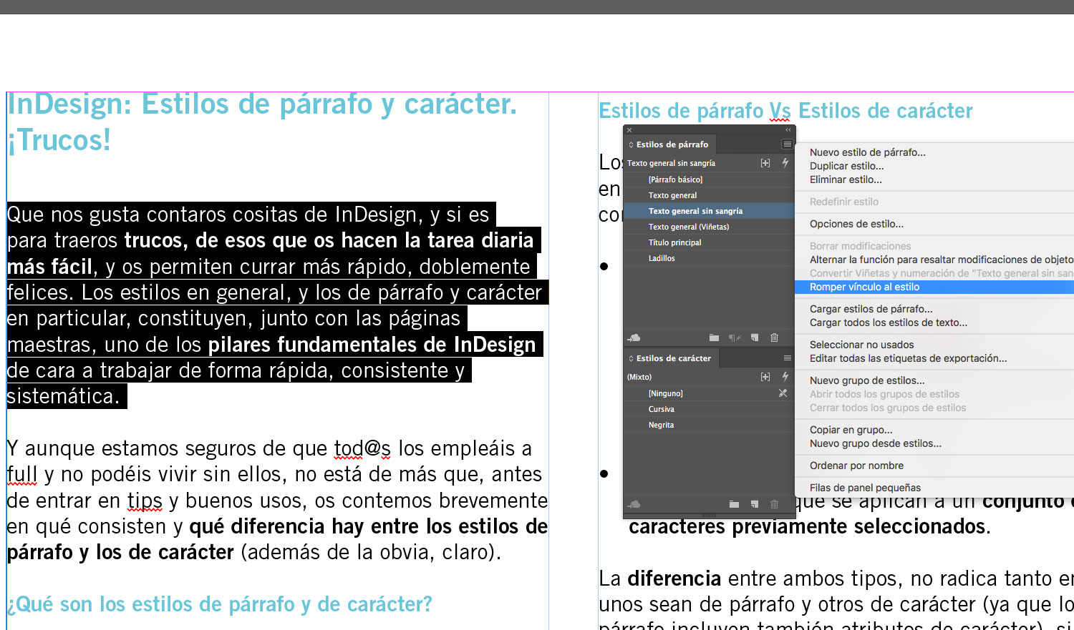Apply the 'Negrita' character style
1074x630 pixels.
pyautogui.click(x=661, y=425)
